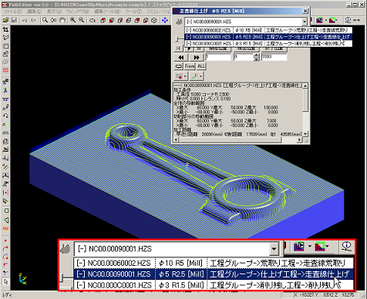This screenshot has height=299, width=367.
Task: Click the green-red path line icon in dialog
Action: point(194,76)
